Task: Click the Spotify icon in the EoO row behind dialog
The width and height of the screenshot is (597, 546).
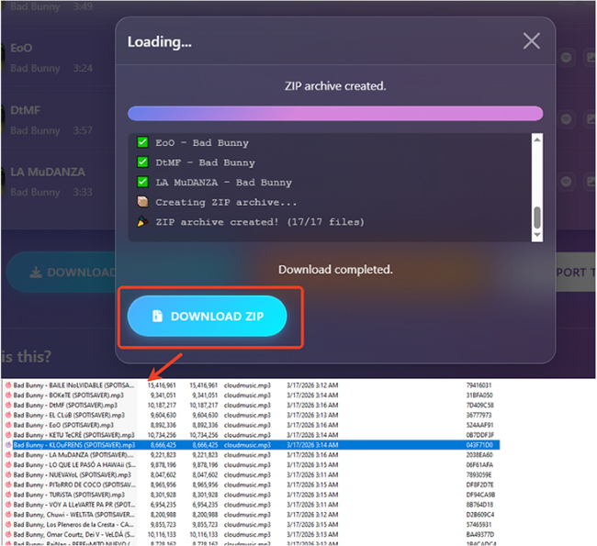Action: pos(566,58)
